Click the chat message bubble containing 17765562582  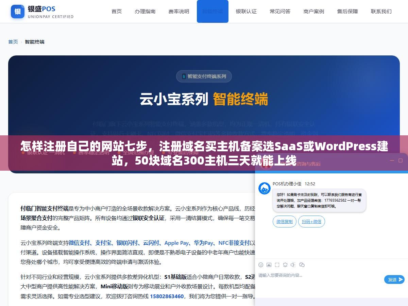(x=319, y=201)
